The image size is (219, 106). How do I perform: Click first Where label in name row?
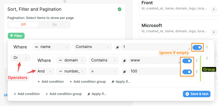pos(21,47)
